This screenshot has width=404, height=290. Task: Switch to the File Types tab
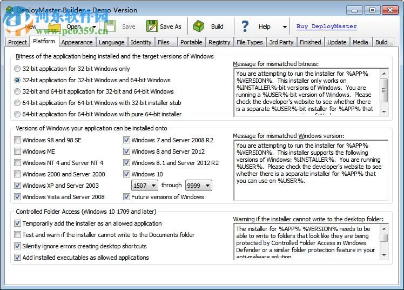pos(250,42)
